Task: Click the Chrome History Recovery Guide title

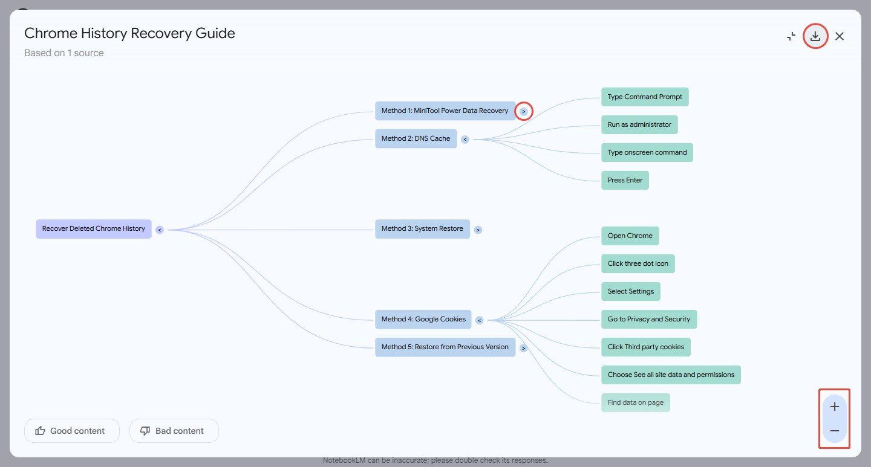Action: [129, 33]
